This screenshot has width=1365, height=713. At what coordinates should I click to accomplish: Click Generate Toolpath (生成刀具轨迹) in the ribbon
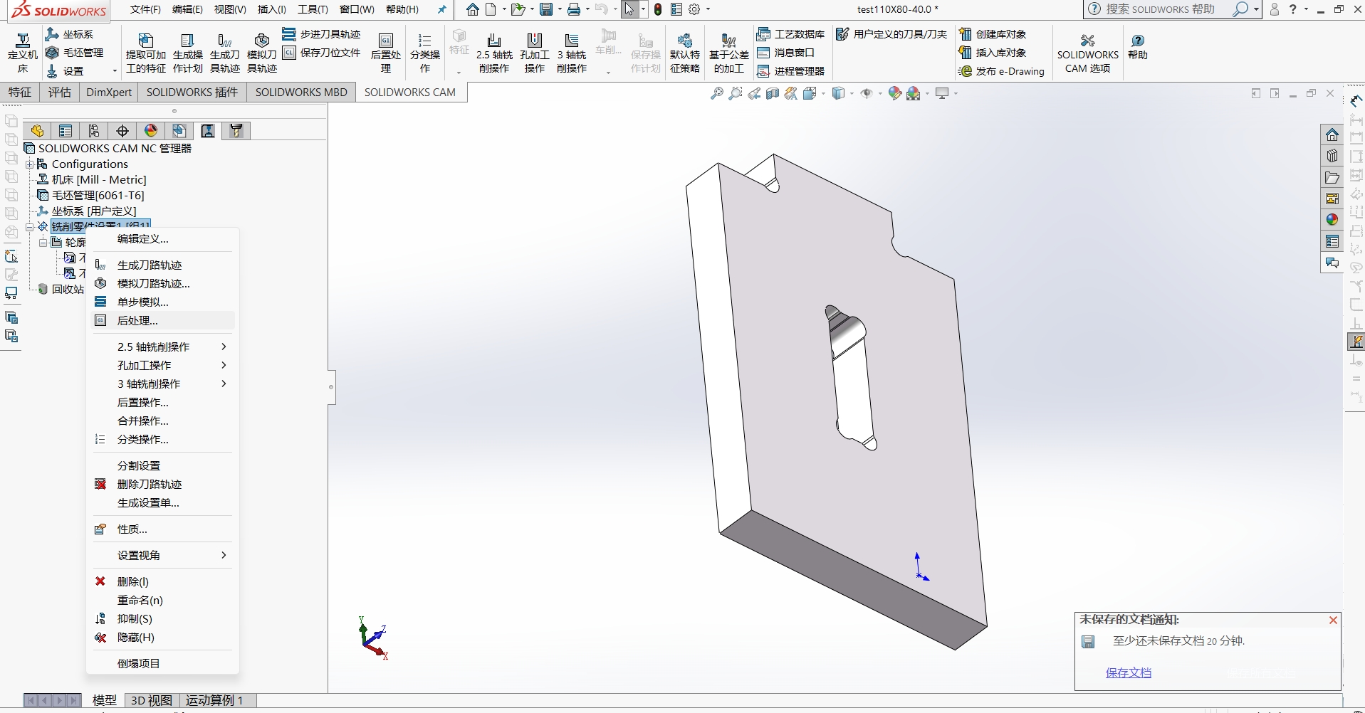(x=225, y=53)
